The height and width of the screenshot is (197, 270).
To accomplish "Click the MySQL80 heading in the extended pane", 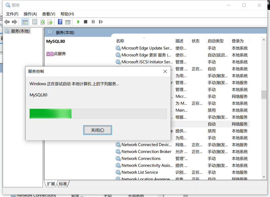I will tap(55, 41).
